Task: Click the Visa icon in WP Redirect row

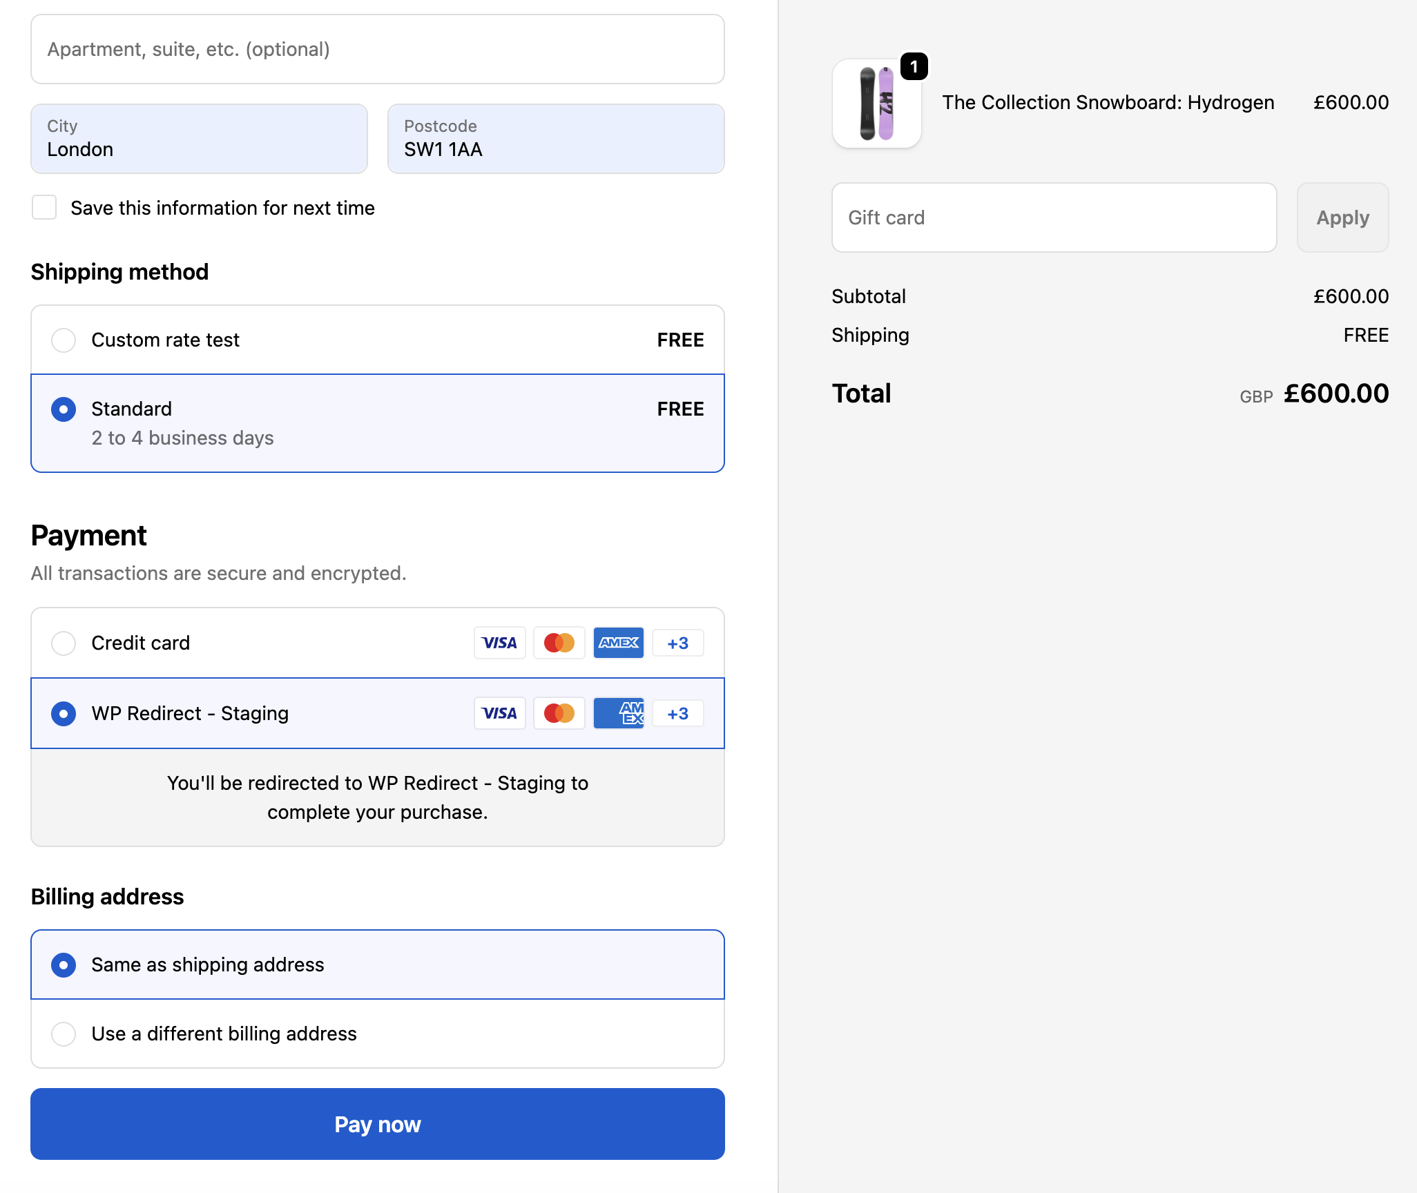Action: click(x=499, y=713)
